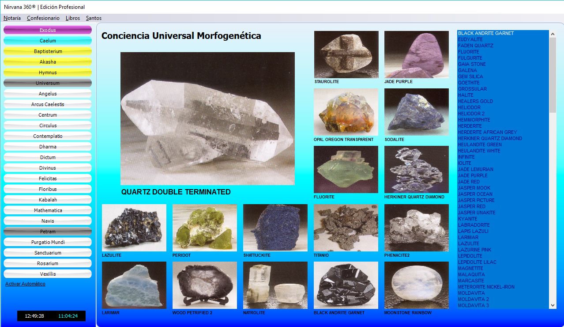Select BLACK ANDRITE GARNET in list
Screen dimensions: 564x327
(503, 33)
